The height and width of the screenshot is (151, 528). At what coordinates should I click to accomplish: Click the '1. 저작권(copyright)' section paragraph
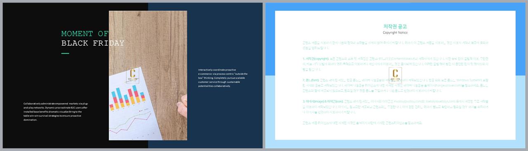[395, 65]
